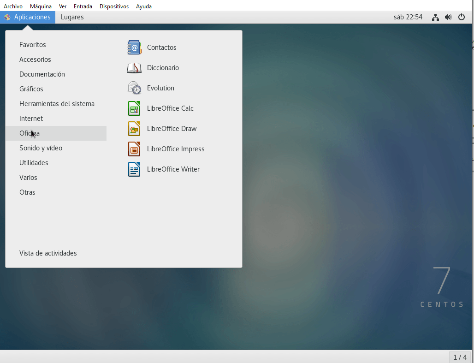The height and width of the screenshot is (363, 474).
Task: Open the Otras category
Action: click(x=56, y=192)
